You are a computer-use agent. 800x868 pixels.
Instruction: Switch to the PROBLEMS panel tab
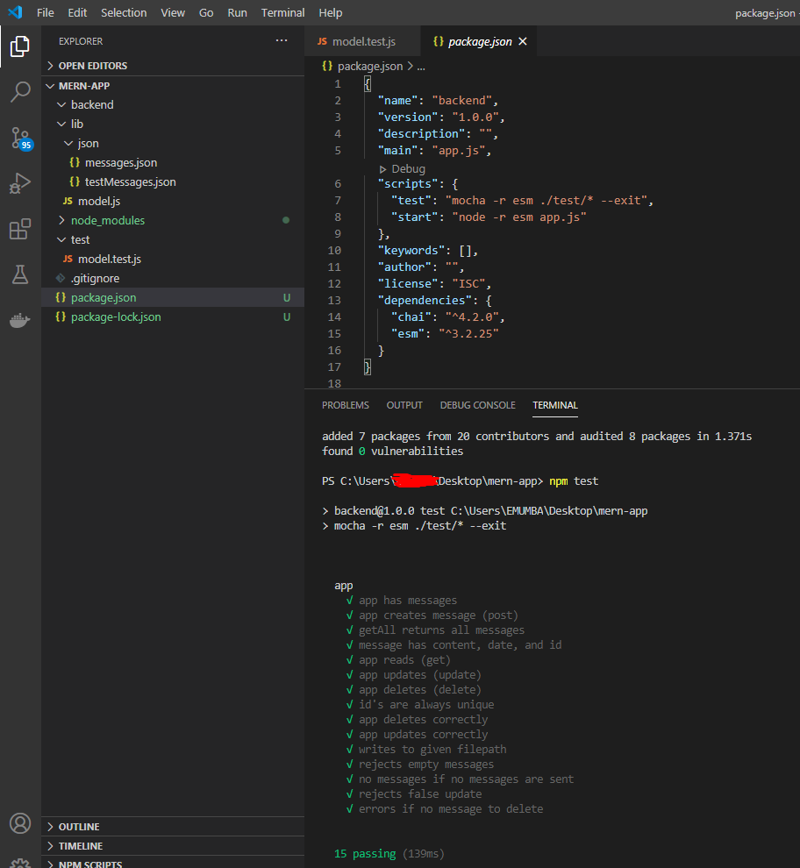[345, 405]
